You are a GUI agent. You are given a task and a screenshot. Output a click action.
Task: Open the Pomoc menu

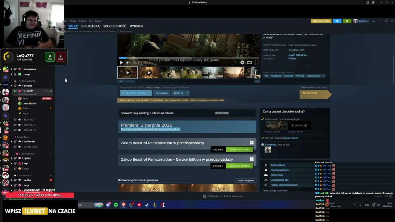point(98,21)
